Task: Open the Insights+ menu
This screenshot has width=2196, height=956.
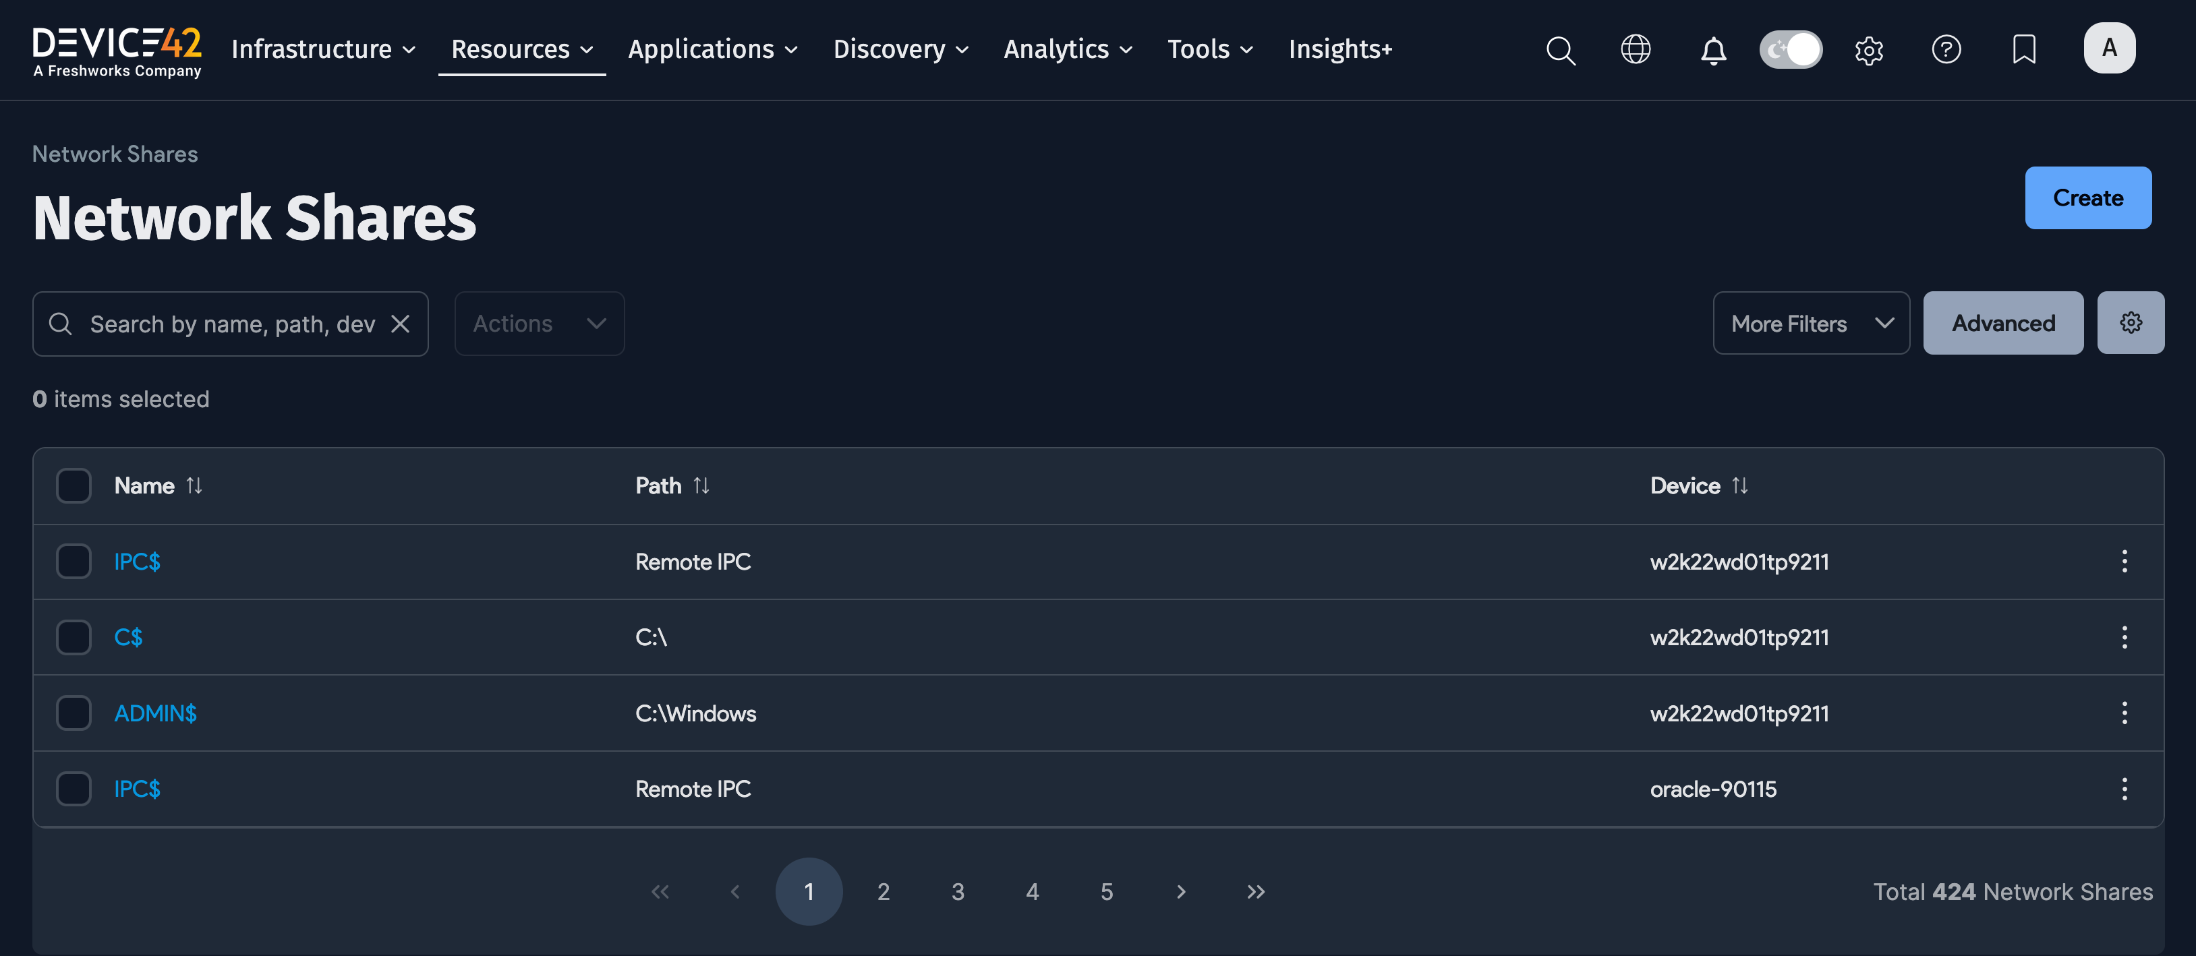Action: [x=1340, y=49]
